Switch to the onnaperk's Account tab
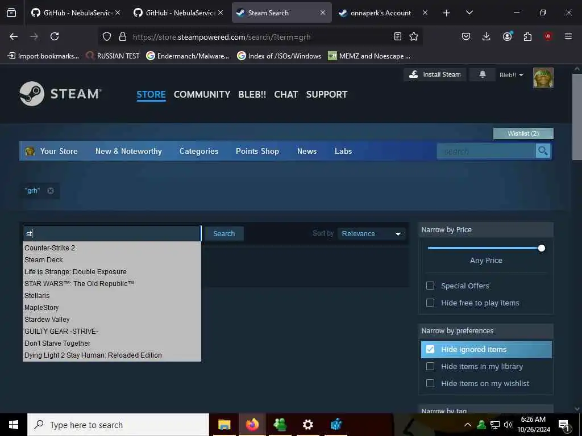Viewport: 582px width, 436px height. click(x=380, y=13)
